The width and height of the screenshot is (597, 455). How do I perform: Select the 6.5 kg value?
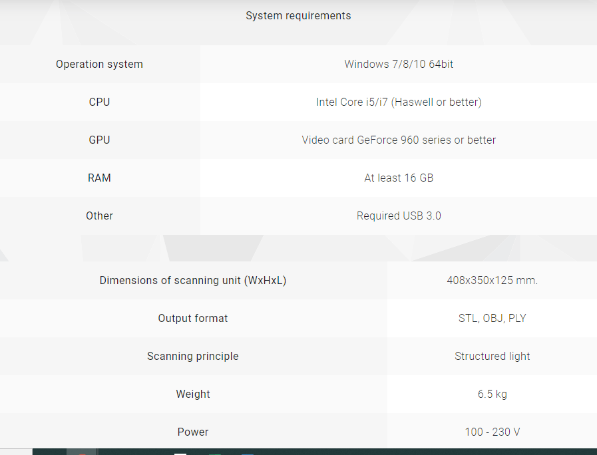click(x=493, y=394)
